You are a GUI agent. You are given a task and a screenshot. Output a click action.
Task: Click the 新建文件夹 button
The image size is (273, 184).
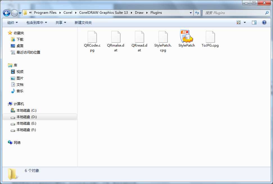coord(83,23)
